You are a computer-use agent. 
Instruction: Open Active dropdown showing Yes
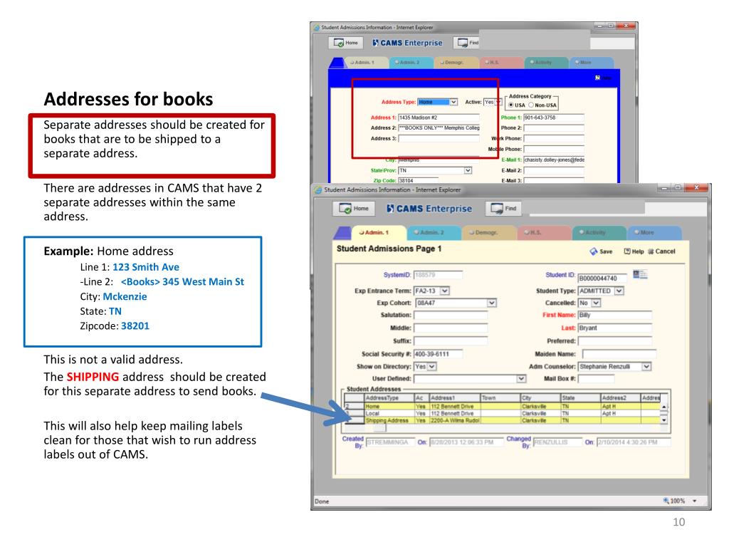point(498,102)
